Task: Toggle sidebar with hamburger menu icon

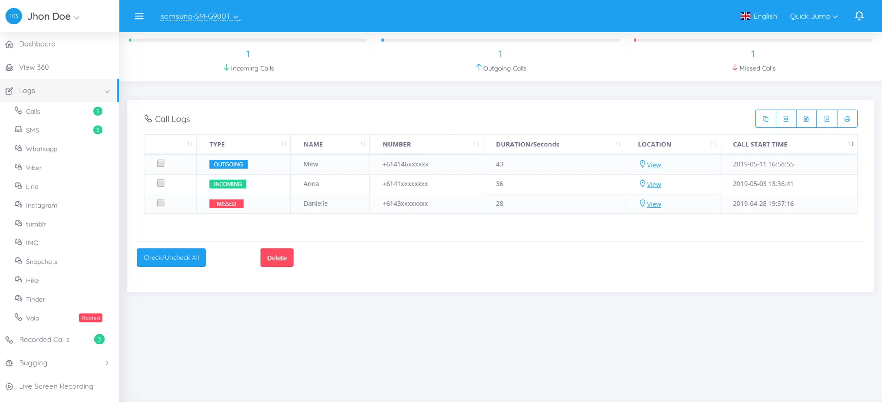Action: pyautogui.click(x=139, y=16)
